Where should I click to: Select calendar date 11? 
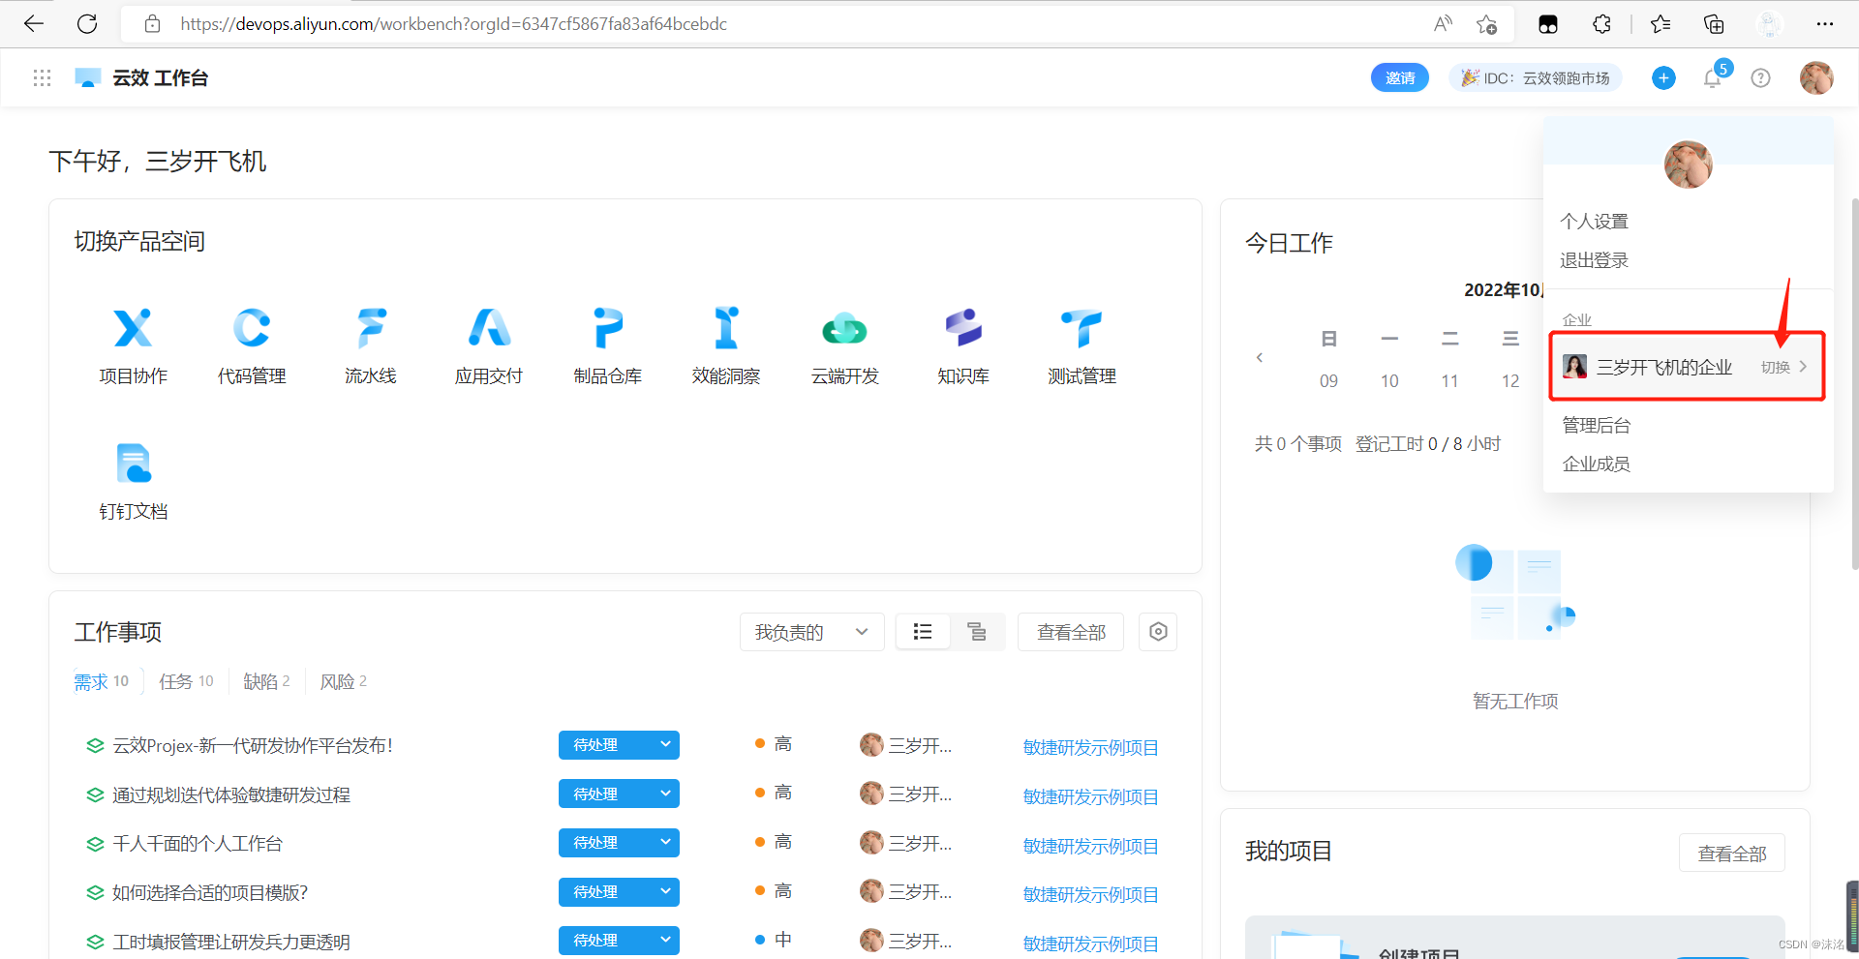(1449, 381)
